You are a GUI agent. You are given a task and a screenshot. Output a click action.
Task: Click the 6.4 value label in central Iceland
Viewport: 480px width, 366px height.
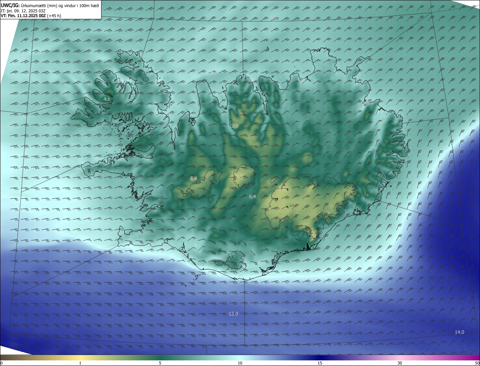252,196
